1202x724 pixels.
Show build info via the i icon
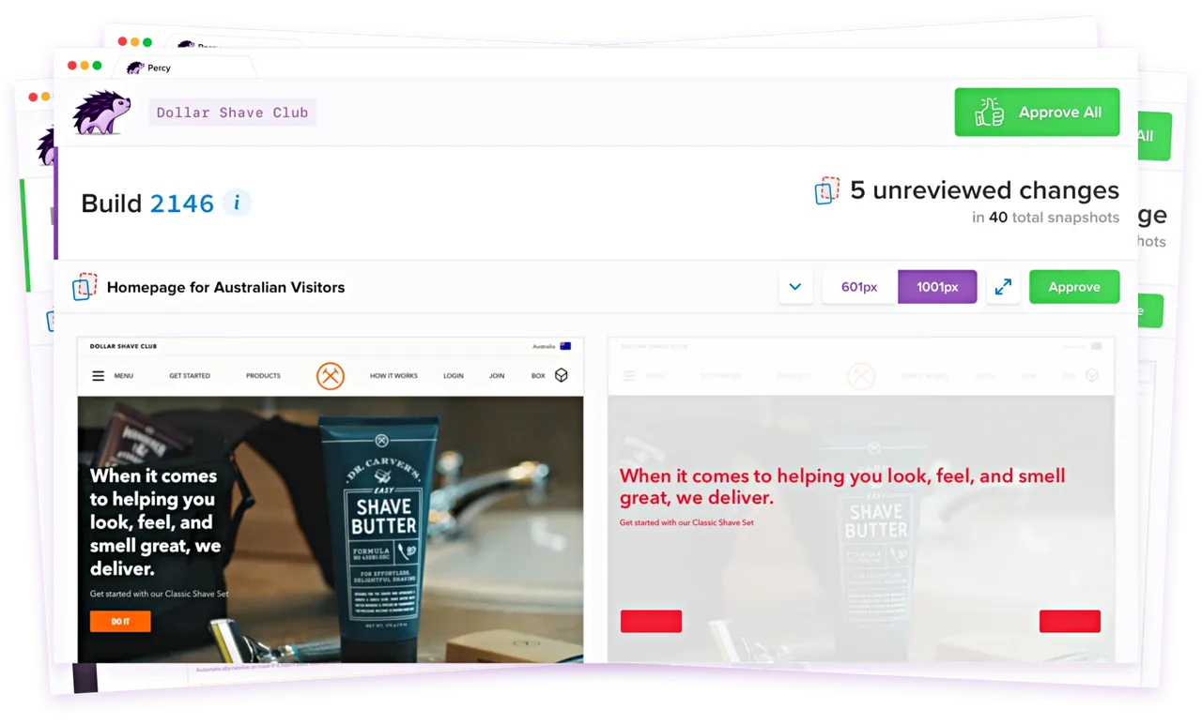pos(237,203)
